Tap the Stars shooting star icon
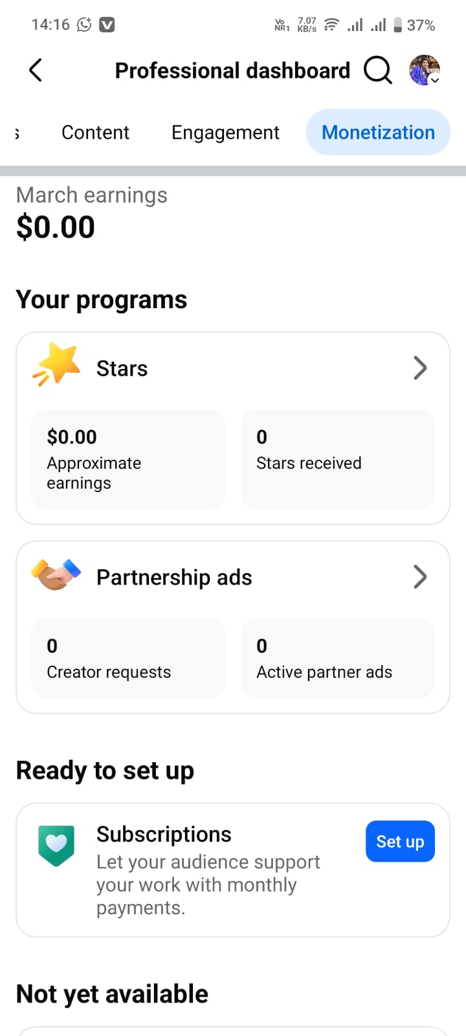This screenshot has width=466, height=1036. [x=57, y=365]
